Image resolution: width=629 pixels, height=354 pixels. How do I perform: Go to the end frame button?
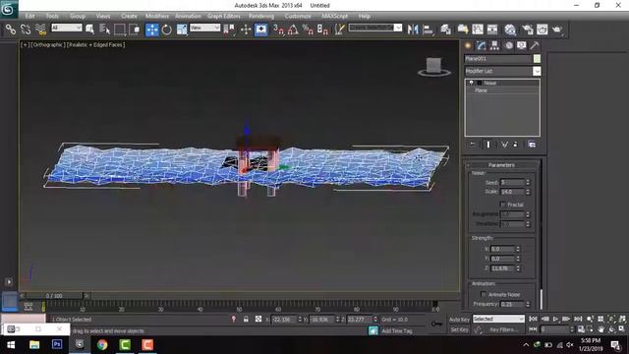pyautogui.click(x=578, y=319)
